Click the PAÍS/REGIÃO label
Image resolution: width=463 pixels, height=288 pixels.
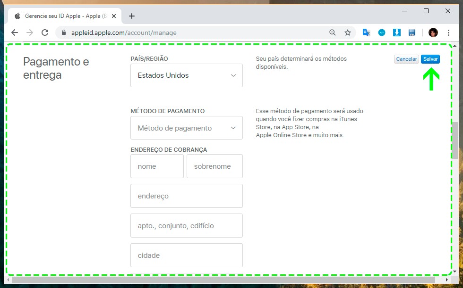click(149, 58)
